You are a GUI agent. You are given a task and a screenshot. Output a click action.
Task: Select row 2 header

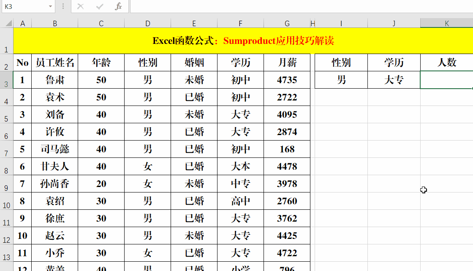(x=6, y=63)
